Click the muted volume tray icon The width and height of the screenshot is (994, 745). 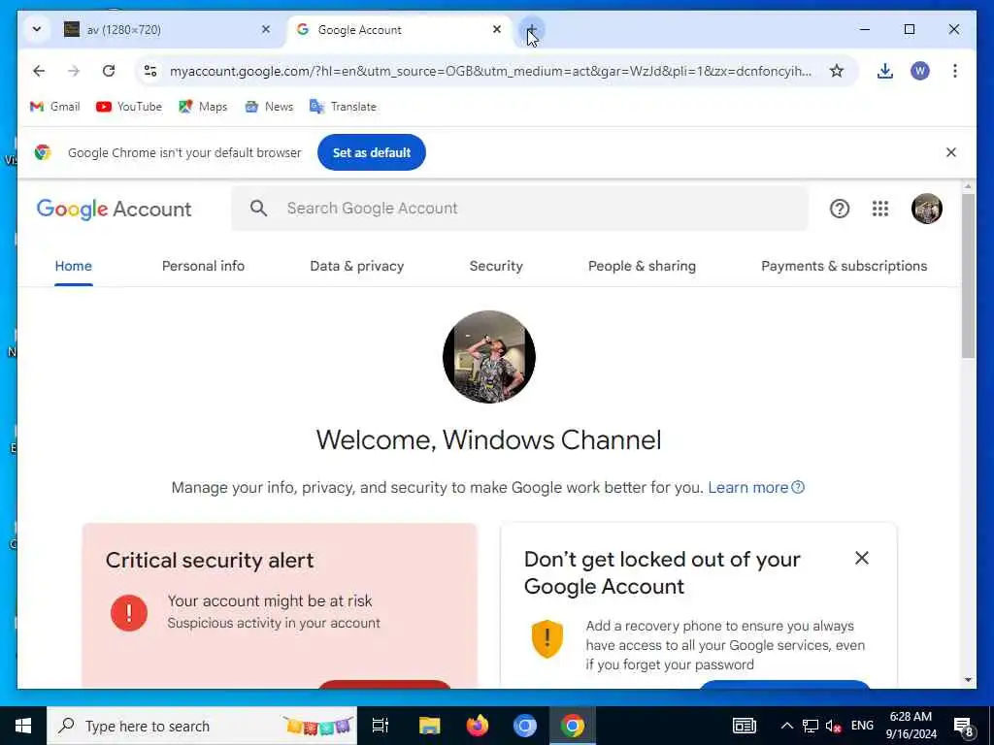834,726
